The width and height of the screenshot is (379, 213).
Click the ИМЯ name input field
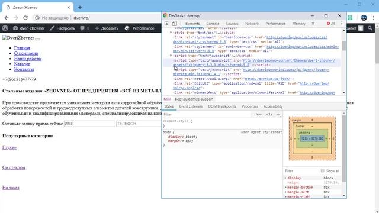[x=89, y=124]
